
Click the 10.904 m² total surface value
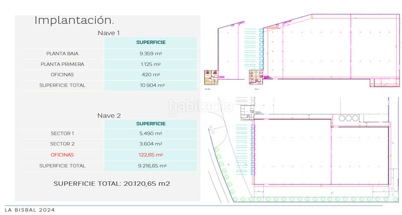[151, 86]
